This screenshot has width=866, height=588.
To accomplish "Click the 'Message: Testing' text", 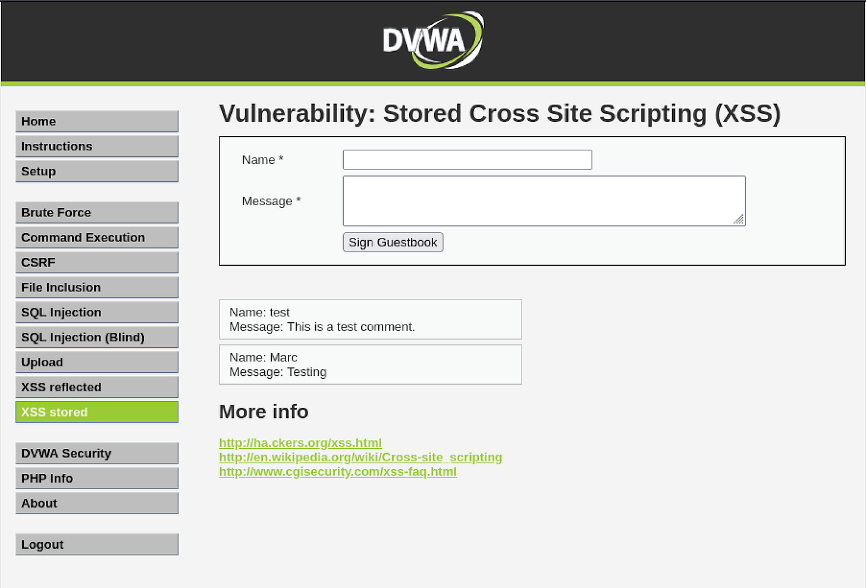I will tap(278, 372).
